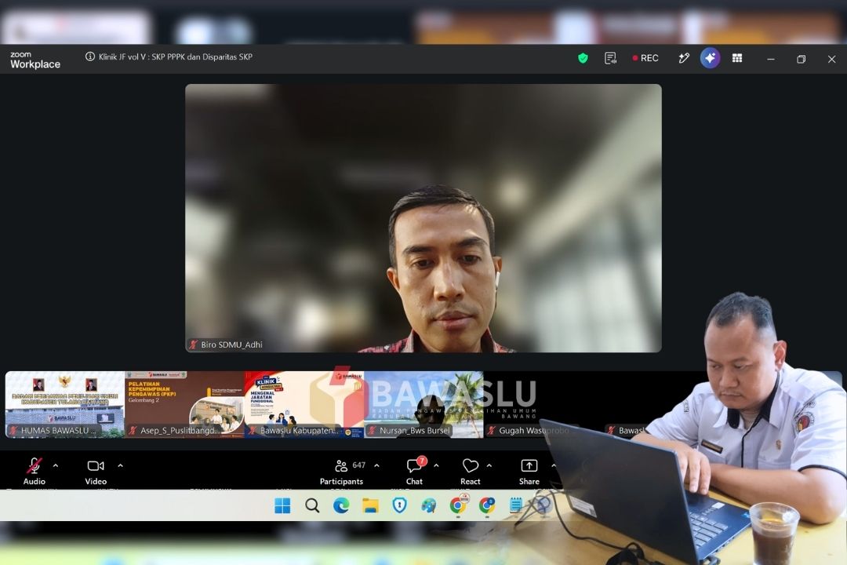Click the Zoom Workplace logo
847x565 pixels.
coord(35,60)
